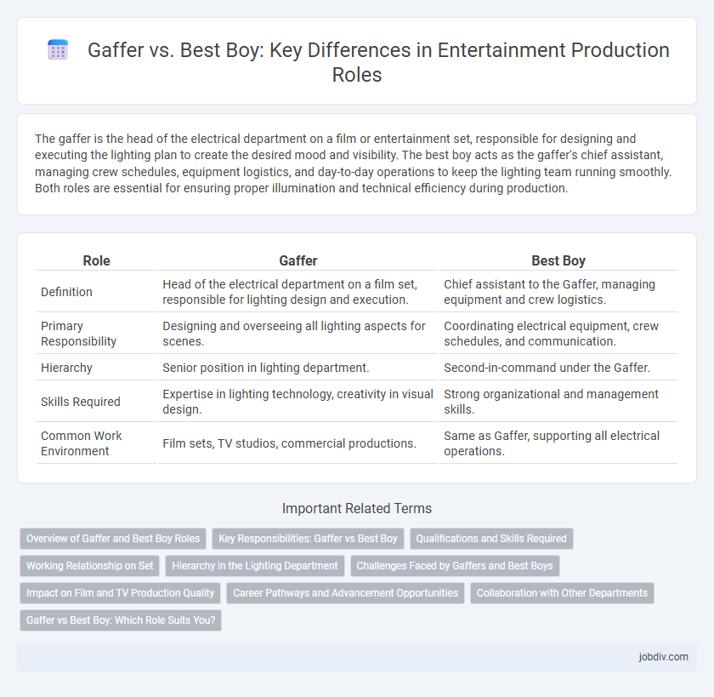Open 'Overview of Gaffer and Best Boy Roles' tag
Viewport: 714px width, 697px height.
point(113,539)
